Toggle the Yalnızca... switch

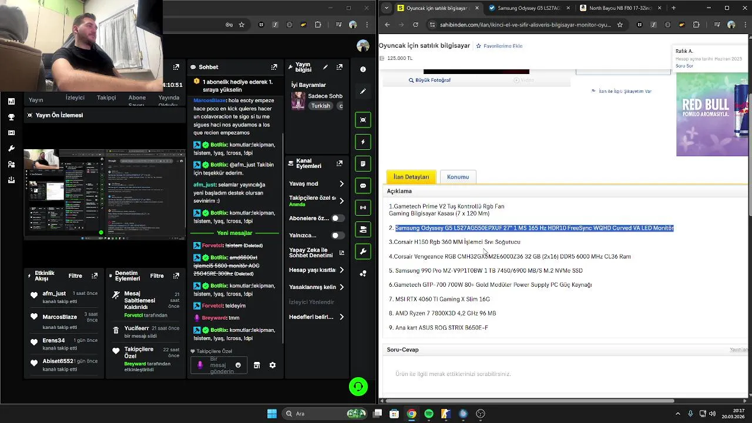pyautogui.click(x=337, y=236)
